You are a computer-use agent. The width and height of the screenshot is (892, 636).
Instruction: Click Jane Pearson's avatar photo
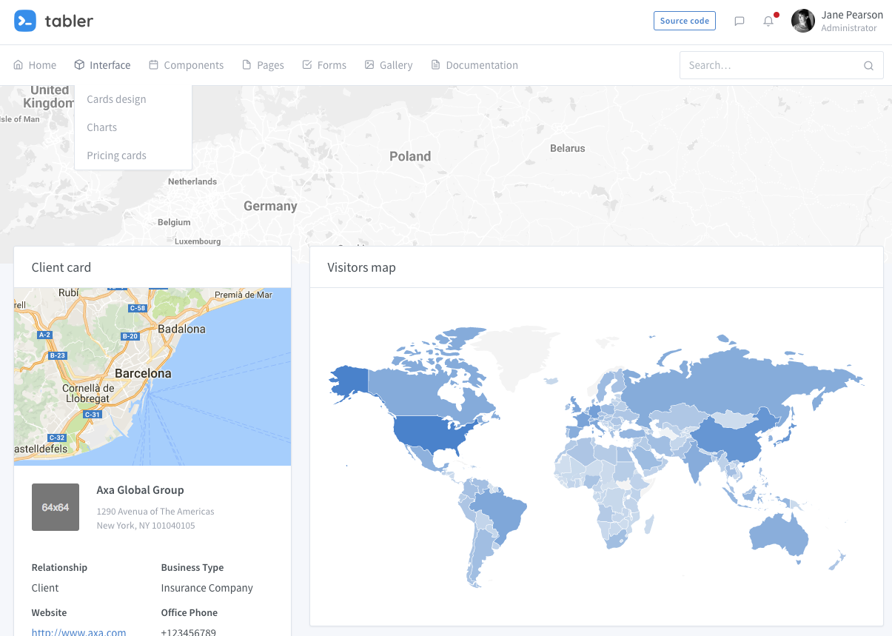tap(803, 21)
